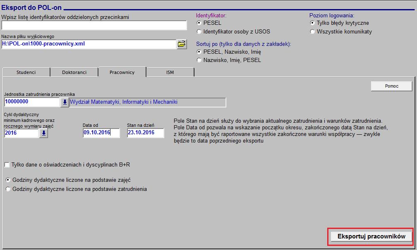
Task: Click the 'Wpisz listę identyfikatorów' label
Action: point(65,17)
